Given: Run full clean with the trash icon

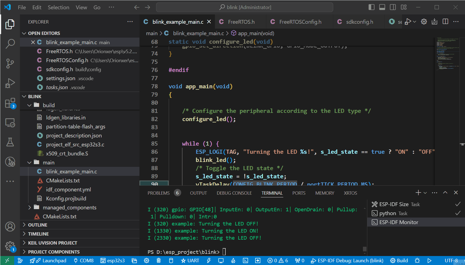Looking at the screenshot, I should (159, 261).
